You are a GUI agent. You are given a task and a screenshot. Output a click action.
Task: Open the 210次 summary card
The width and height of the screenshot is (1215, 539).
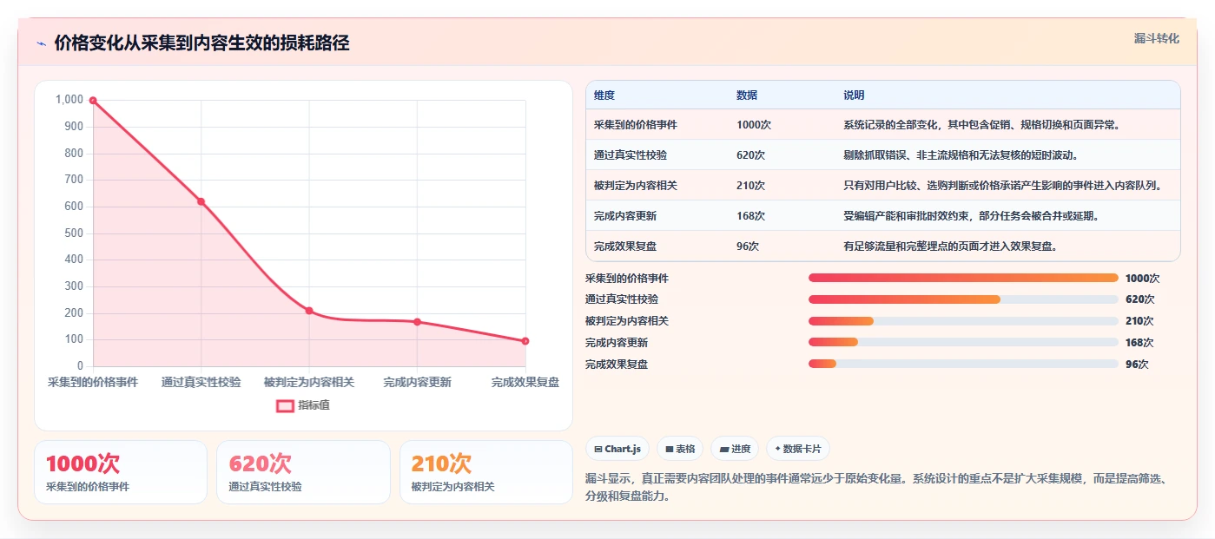(x=486, y=472)
